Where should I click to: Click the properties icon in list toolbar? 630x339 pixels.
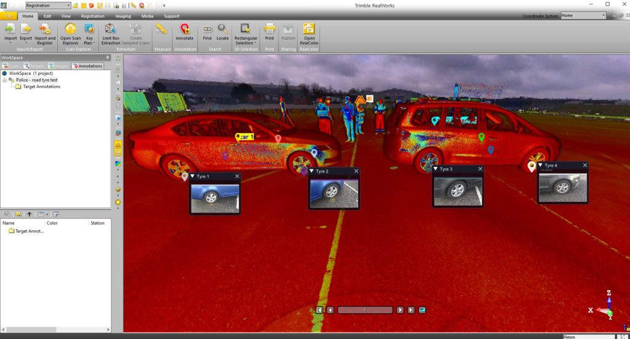[56, 214]
